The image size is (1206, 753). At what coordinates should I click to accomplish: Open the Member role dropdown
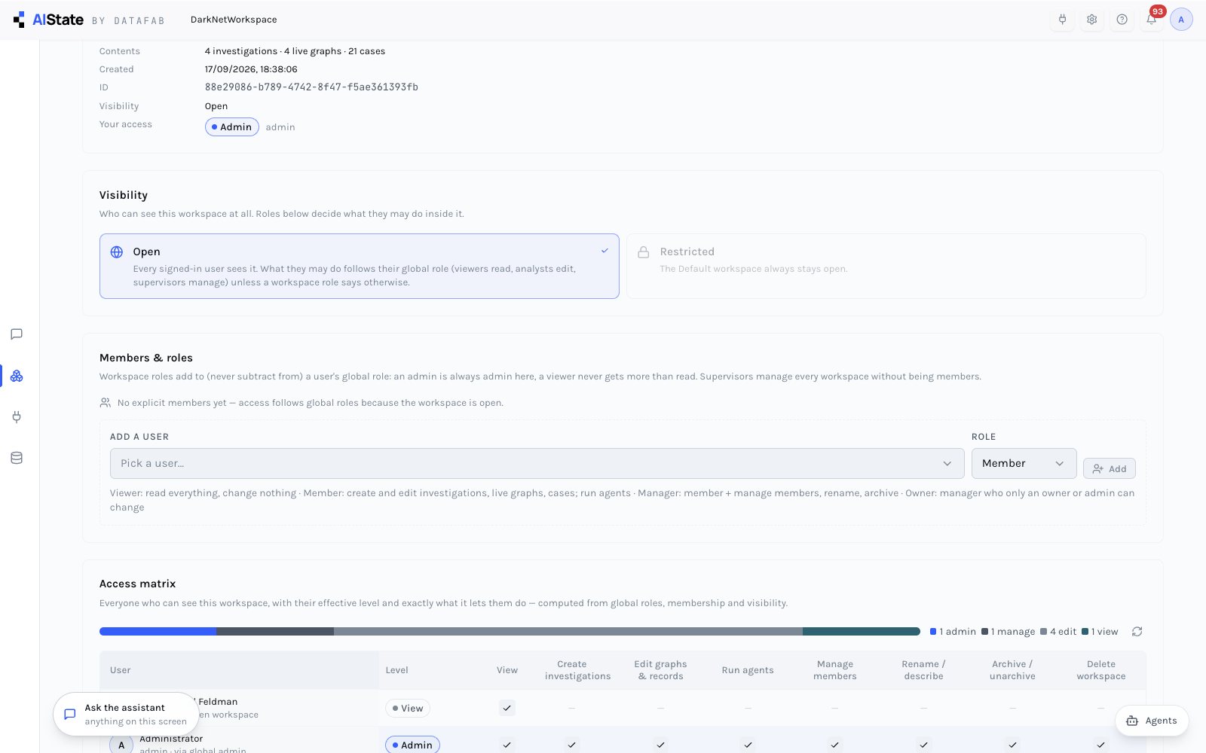(x=1024, y=463)
